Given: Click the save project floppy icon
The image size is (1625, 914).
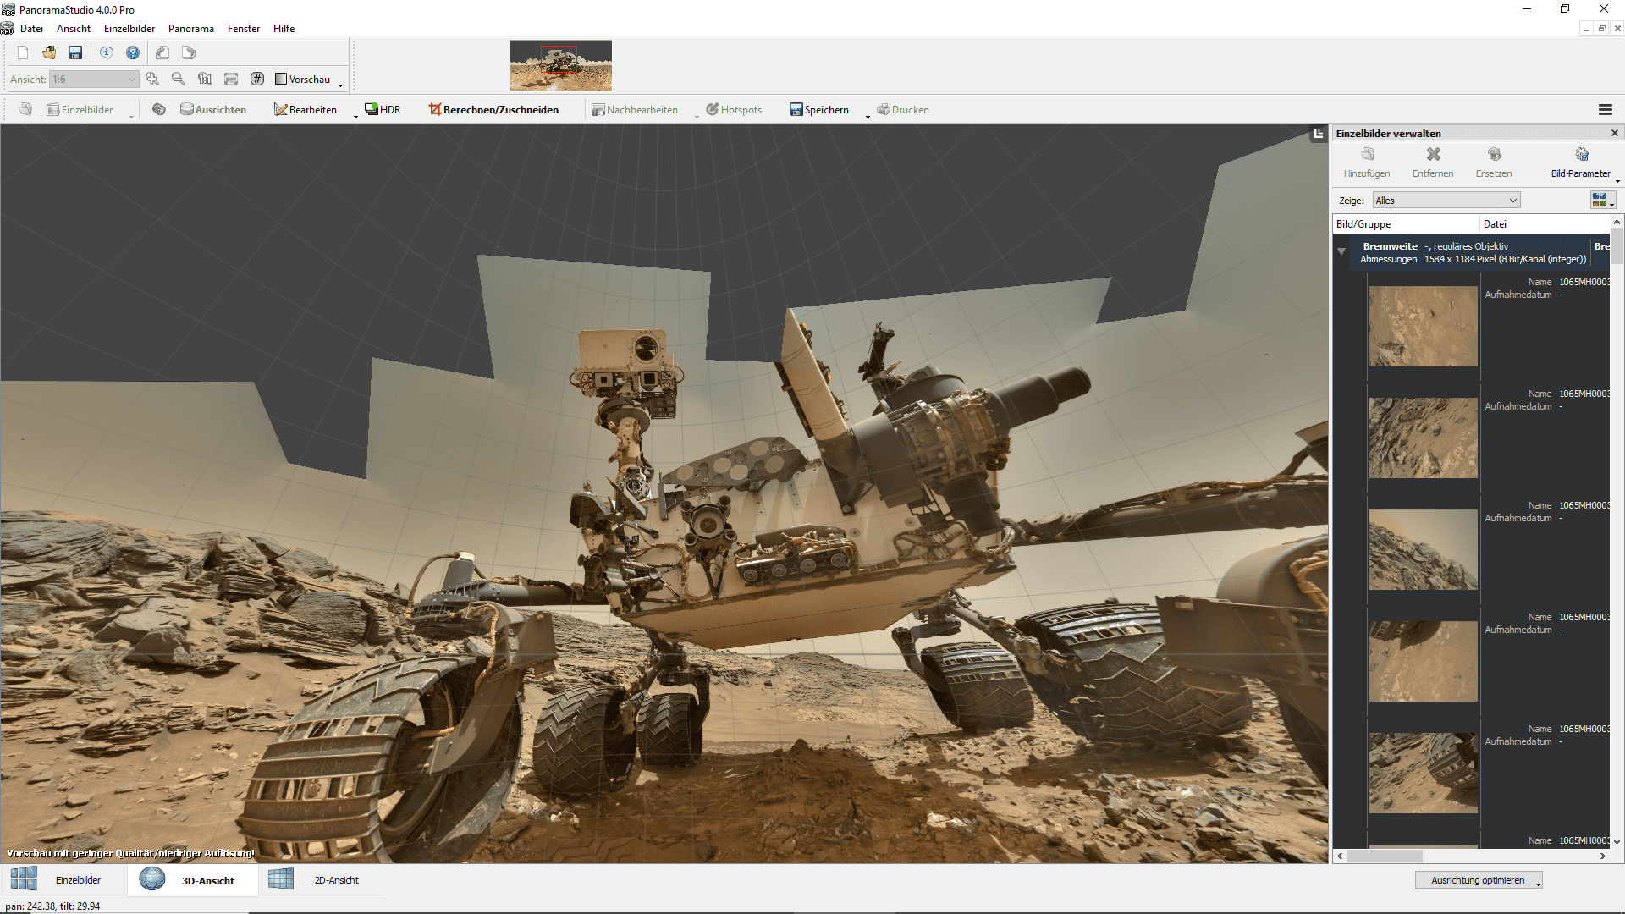Looking at the screenshot, I should (75, 52).
